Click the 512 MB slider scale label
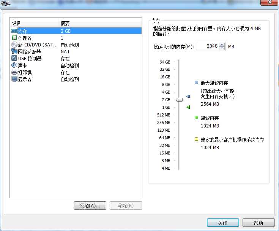This screenshot has width=279, height=231. click(164, 115)
